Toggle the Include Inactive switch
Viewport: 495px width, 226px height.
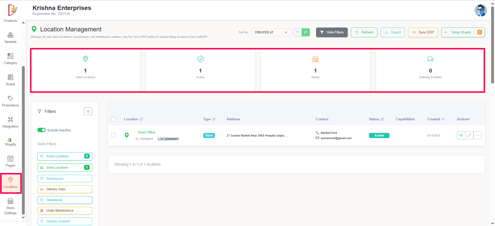pos(42,130)
